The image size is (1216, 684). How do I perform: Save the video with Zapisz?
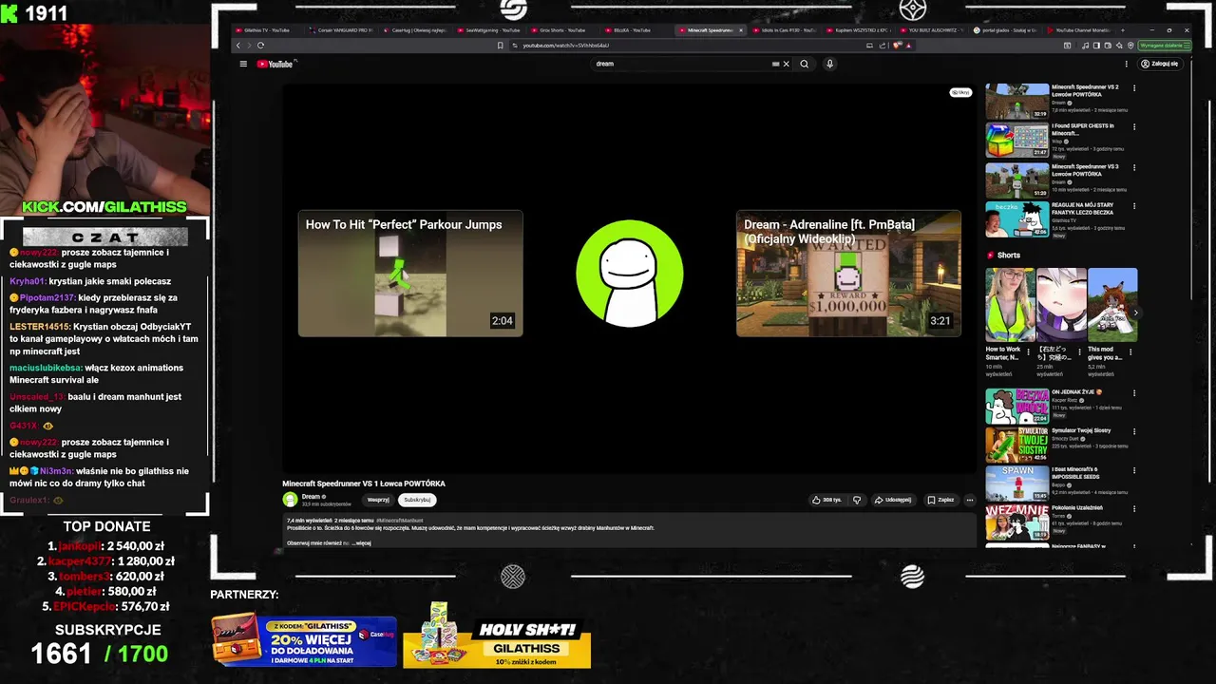940,500
